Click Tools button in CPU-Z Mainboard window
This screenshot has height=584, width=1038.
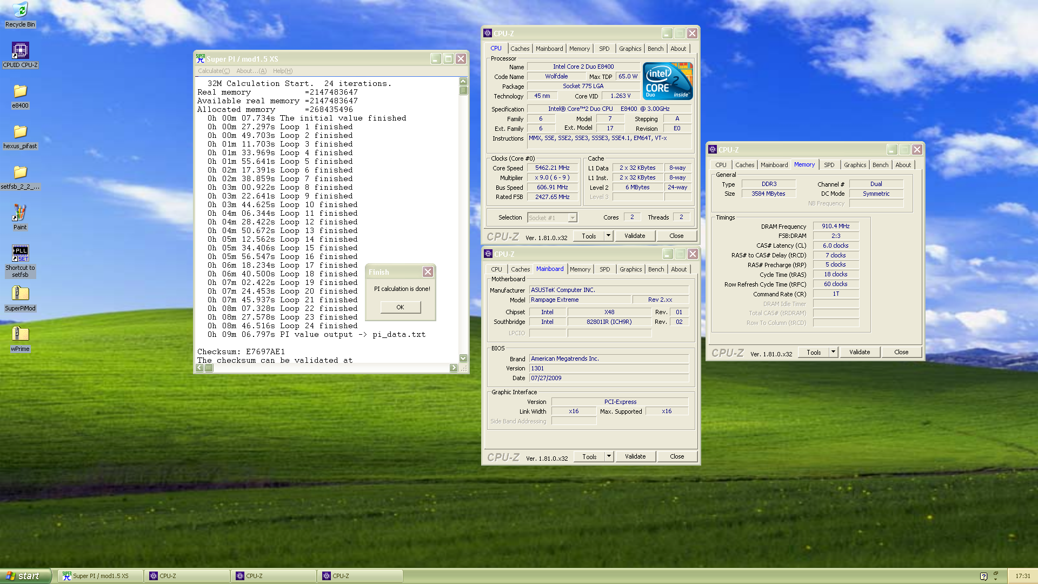(589, 456)
